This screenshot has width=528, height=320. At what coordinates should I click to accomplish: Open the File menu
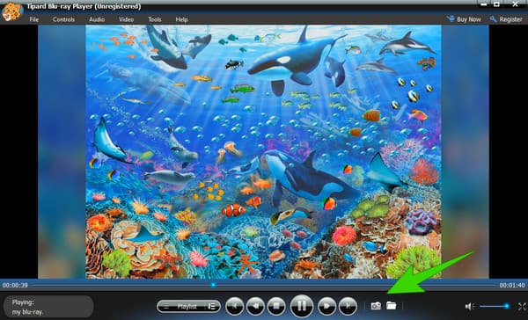(x=34, y=19)
